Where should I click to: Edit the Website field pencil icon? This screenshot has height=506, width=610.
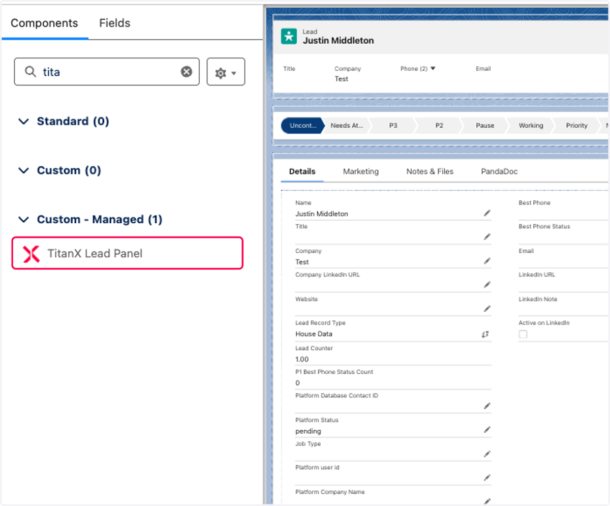coord(487,309)
